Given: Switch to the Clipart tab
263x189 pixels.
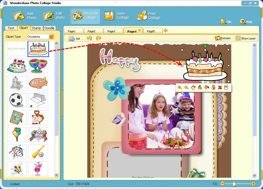Looking at the screenshot, I should 23,28.
